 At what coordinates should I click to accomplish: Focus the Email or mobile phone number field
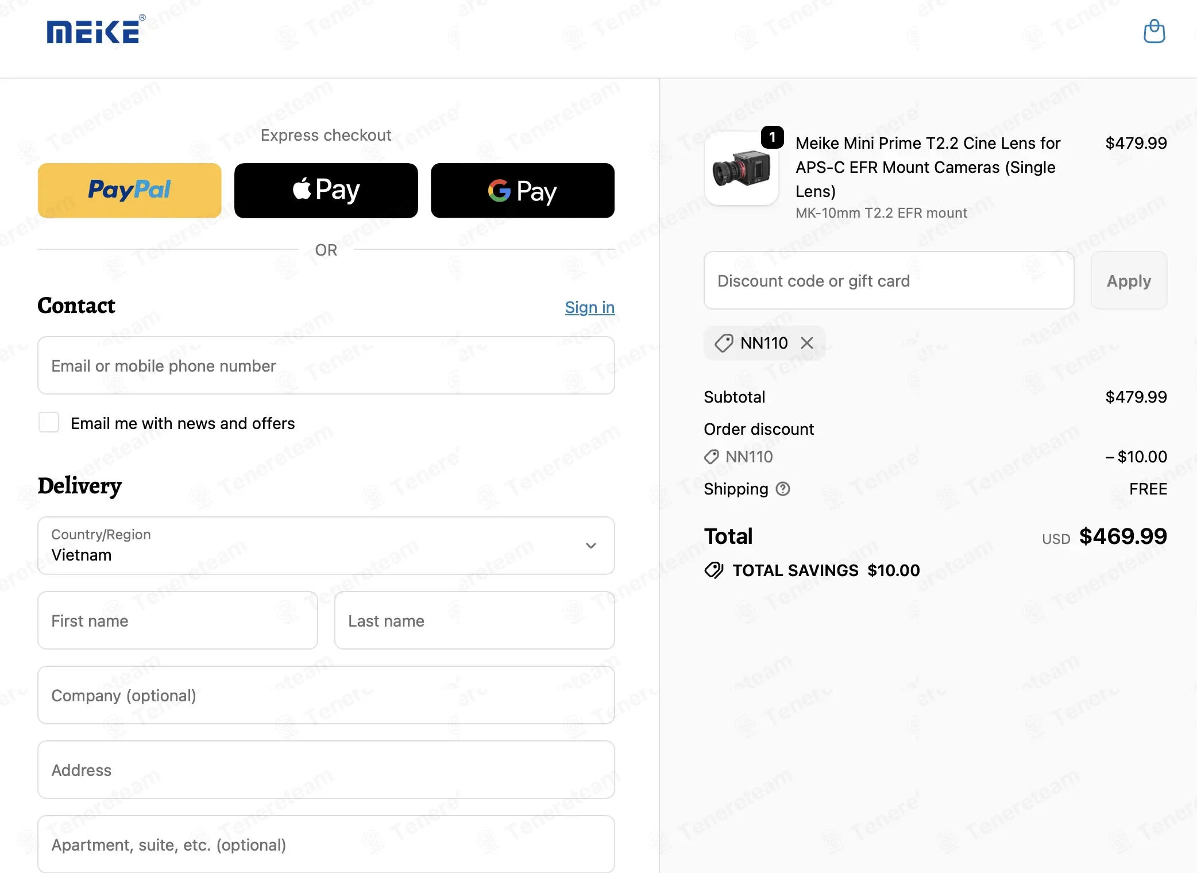pyautogui.click(x=326, y=365)
